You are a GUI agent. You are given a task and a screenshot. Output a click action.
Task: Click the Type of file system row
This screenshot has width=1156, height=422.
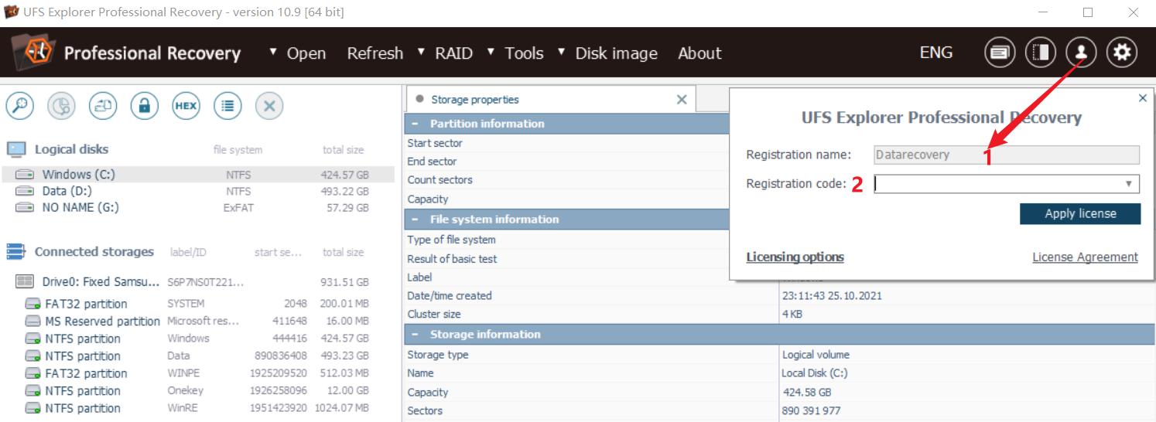pos(567,240)
